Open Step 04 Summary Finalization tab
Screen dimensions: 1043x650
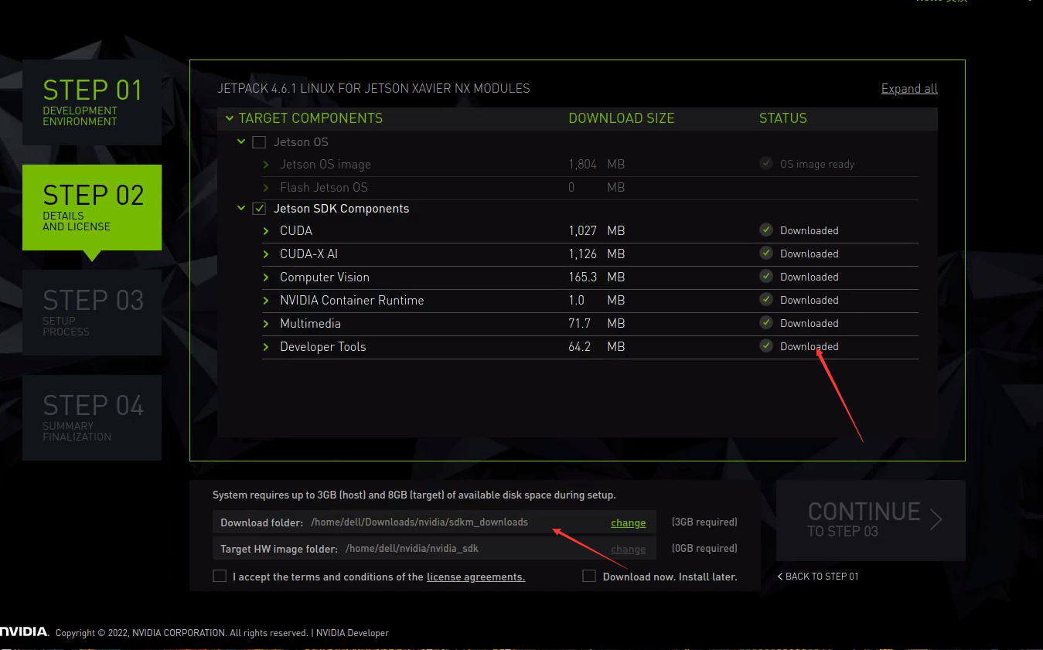point(92,417)
